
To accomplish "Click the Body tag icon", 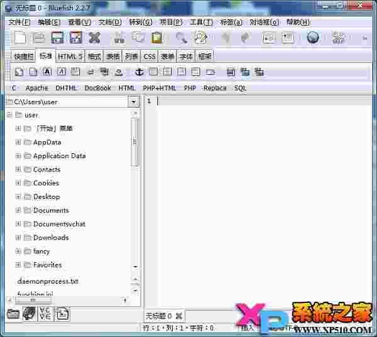I will [33, 72].
